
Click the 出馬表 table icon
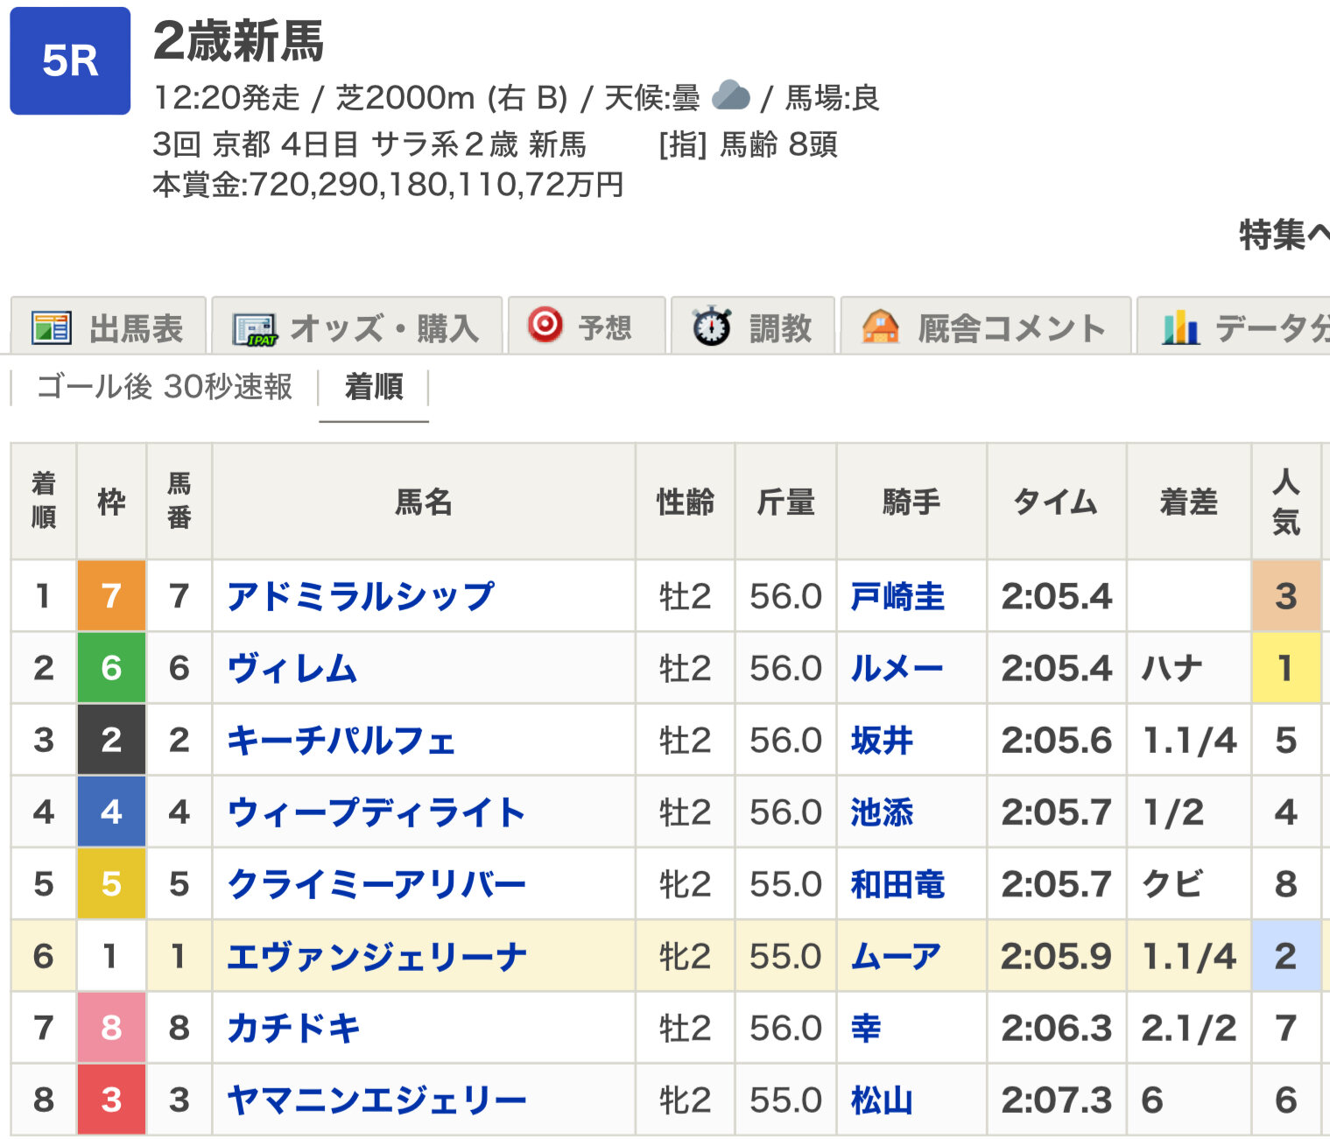[x=51, y=328]
